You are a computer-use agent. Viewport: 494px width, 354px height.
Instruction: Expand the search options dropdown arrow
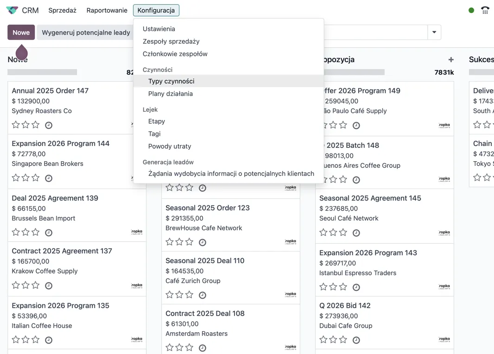point(434,32)
